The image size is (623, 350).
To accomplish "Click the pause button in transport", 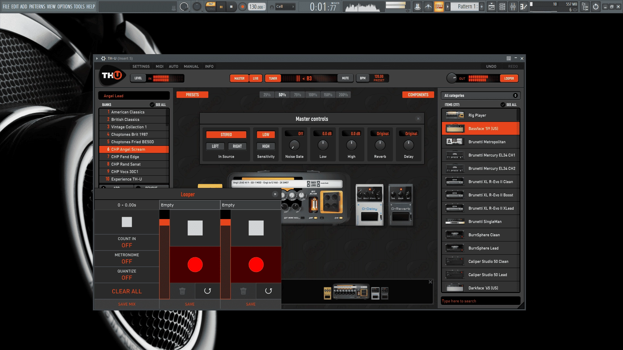I will pos(221,7).
